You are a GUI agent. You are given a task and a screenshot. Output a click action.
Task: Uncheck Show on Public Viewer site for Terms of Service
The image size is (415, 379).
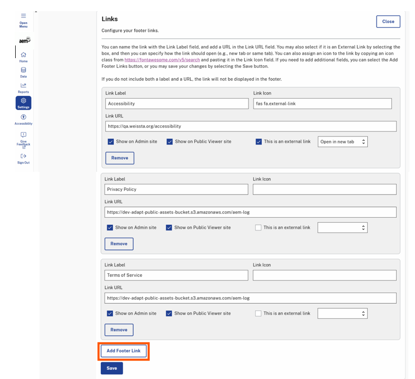(x=170, y=313)
